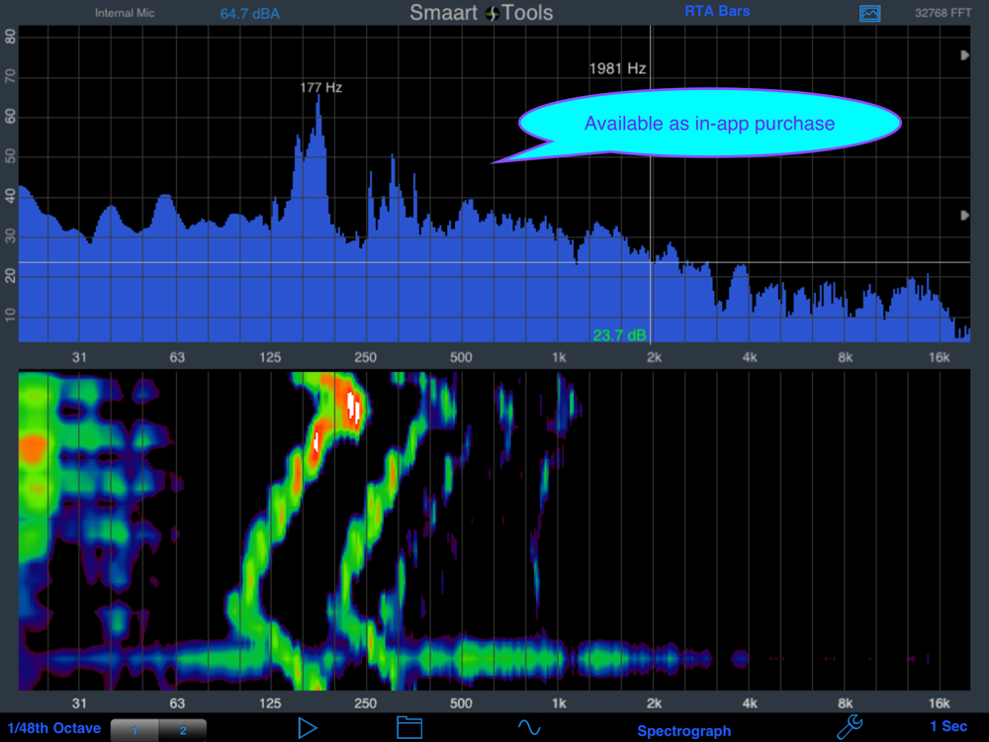Tap the image capture icon near FFT
This screenshot has width=989, height=742.
pos(869,13)
